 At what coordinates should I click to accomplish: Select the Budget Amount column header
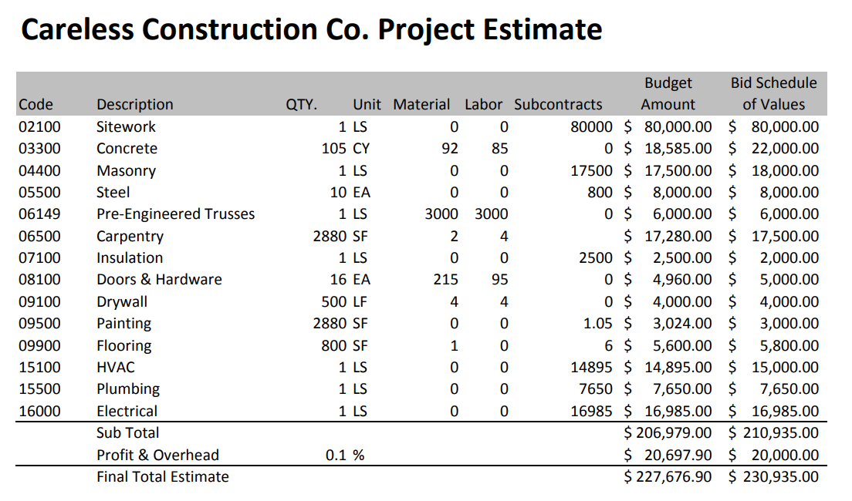click(668, 93)
